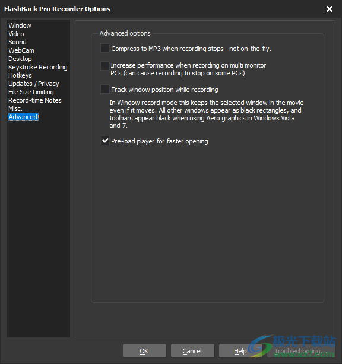Open Keystroke Recording settings

38,67
